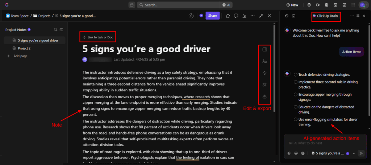Open the docs icon in top bar
The height and width of the screenshot is (165, 371).
click(326, 5)
